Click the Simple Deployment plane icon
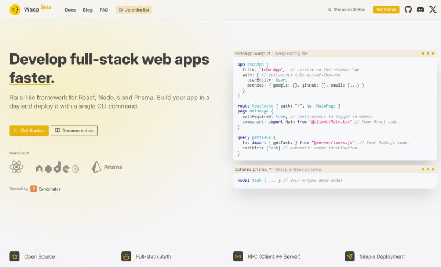 [349, 256]
